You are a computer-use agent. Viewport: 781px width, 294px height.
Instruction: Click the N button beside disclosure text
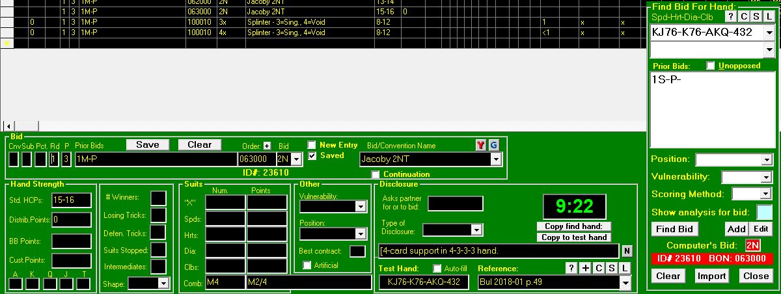[627, 251]
